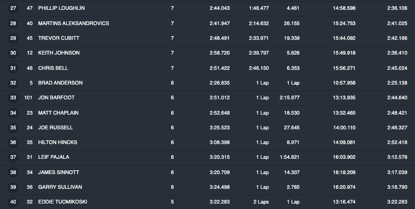
Task: Click Leif Pajala total time 16:03.902
Action: [344, 157]
